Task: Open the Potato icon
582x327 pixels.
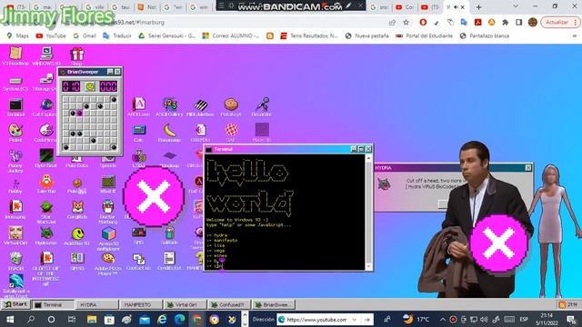Action: tap(231, 107)
